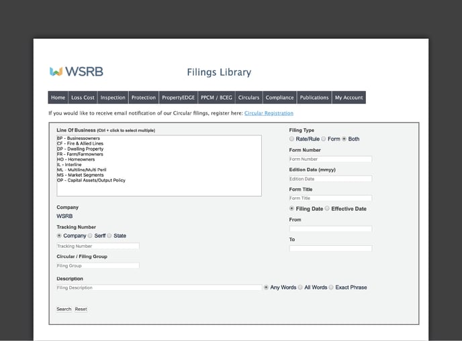Image resolution: width=462 pixels, height=341 pixels.
Task: Focus the Tracking Number field
Action: [x=98, y=246]
